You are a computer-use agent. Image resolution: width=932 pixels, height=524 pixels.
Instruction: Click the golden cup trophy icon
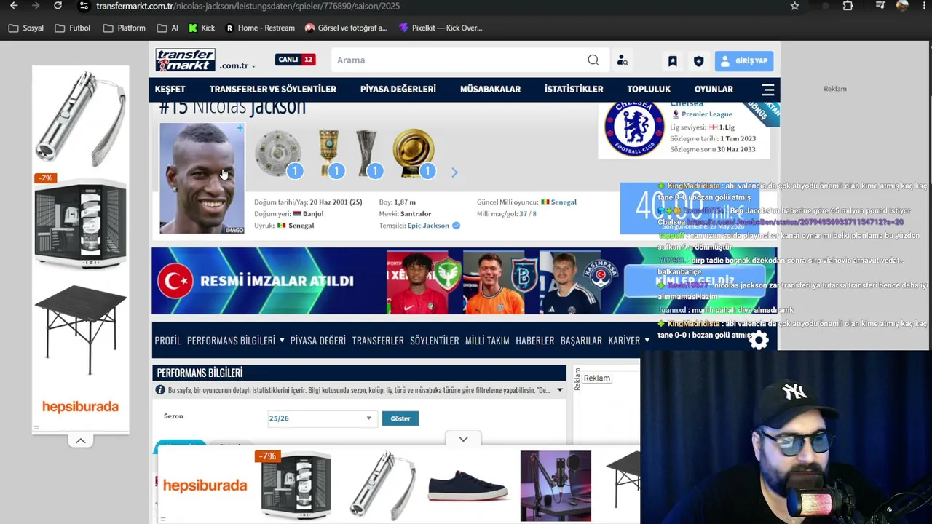(x=329, y=153)
